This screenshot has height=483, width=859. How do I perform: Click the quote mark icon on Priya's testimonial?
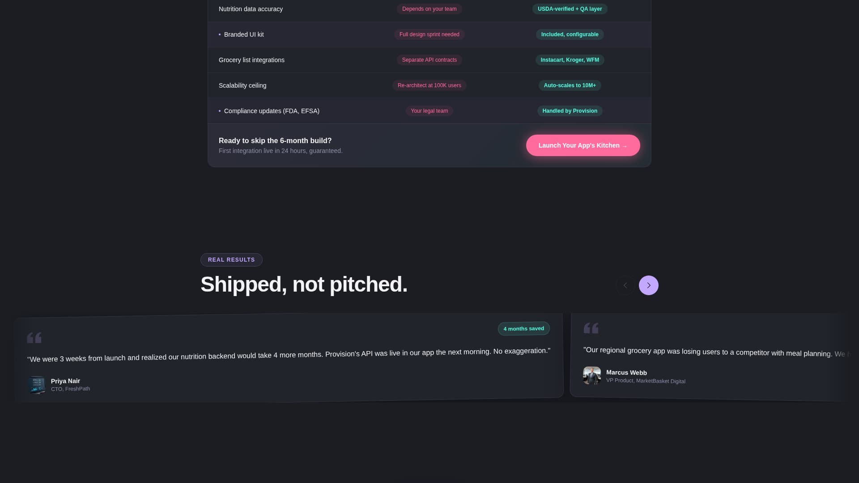point(34,338)
